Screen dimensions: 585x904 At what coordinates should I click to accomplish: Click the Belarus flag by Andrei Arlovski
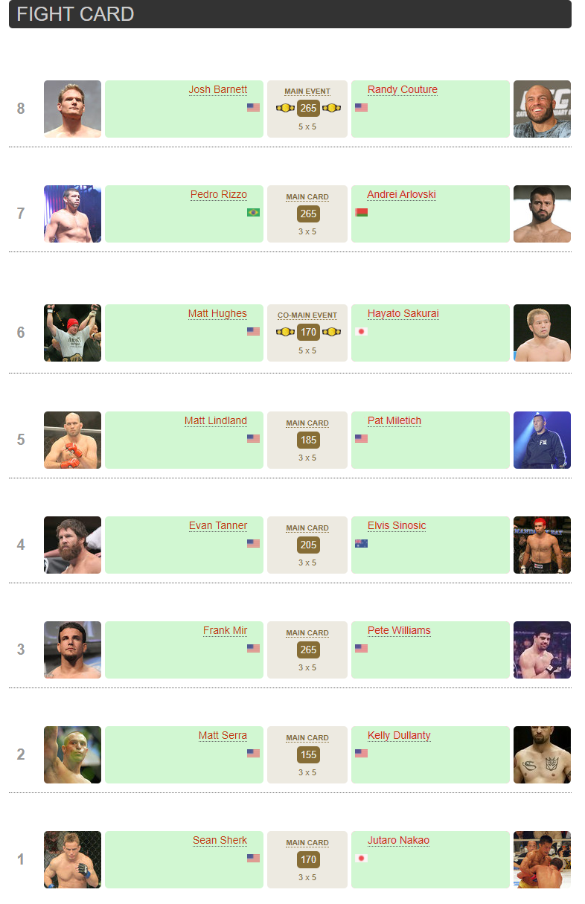pyautogui.click(x=362, y=212)
